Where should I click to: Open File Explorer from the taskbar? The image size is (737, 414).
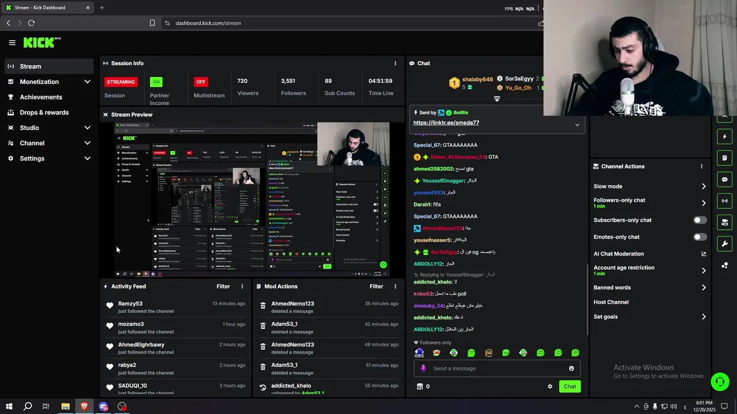pos(66,407)
